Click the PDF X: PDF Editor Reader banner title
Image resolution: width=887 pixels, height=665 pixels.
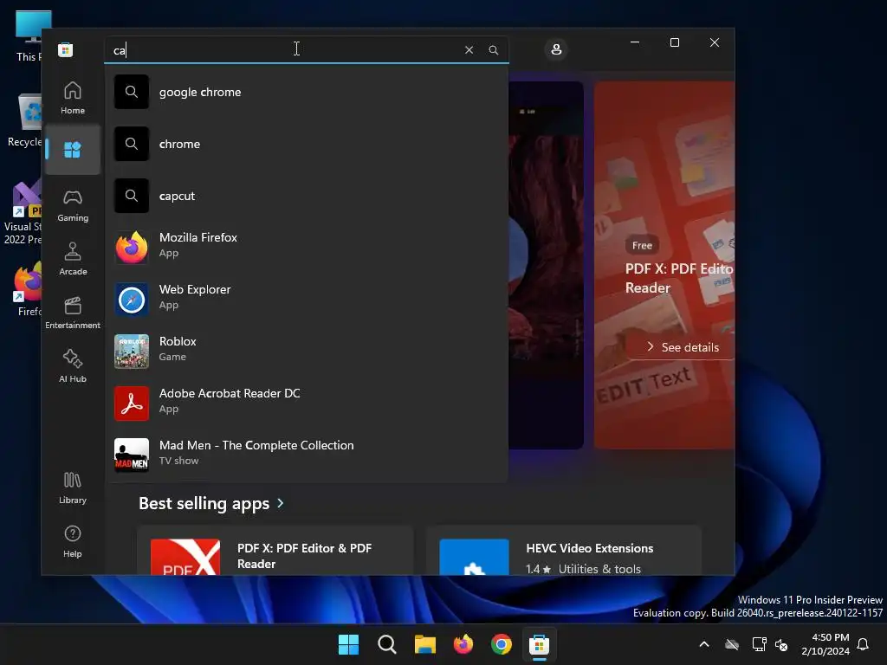tap(679, 278)
